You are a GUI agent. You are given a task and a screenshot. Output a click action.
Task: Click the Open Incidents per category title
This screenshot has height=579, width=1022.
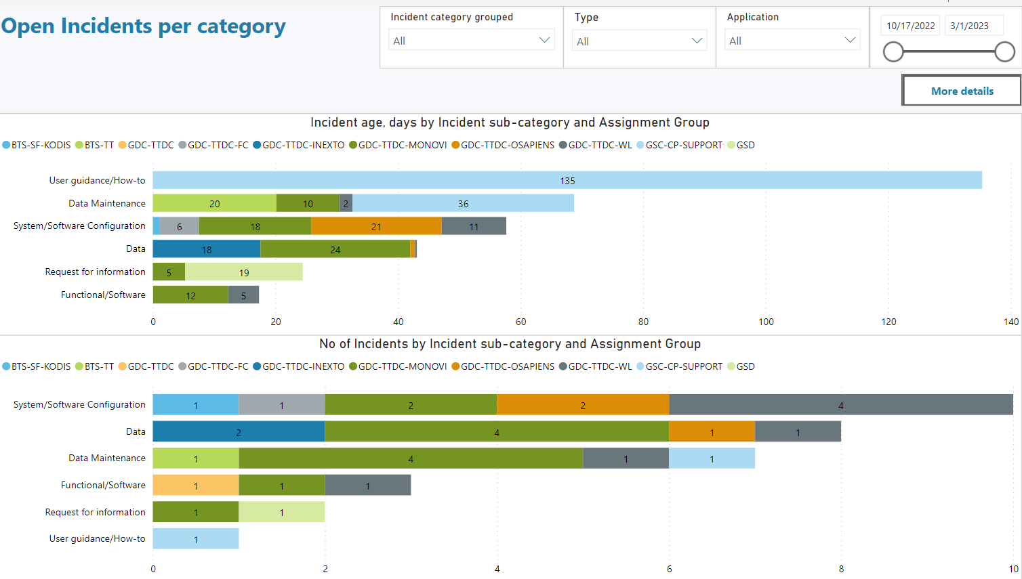click(144, 26)
